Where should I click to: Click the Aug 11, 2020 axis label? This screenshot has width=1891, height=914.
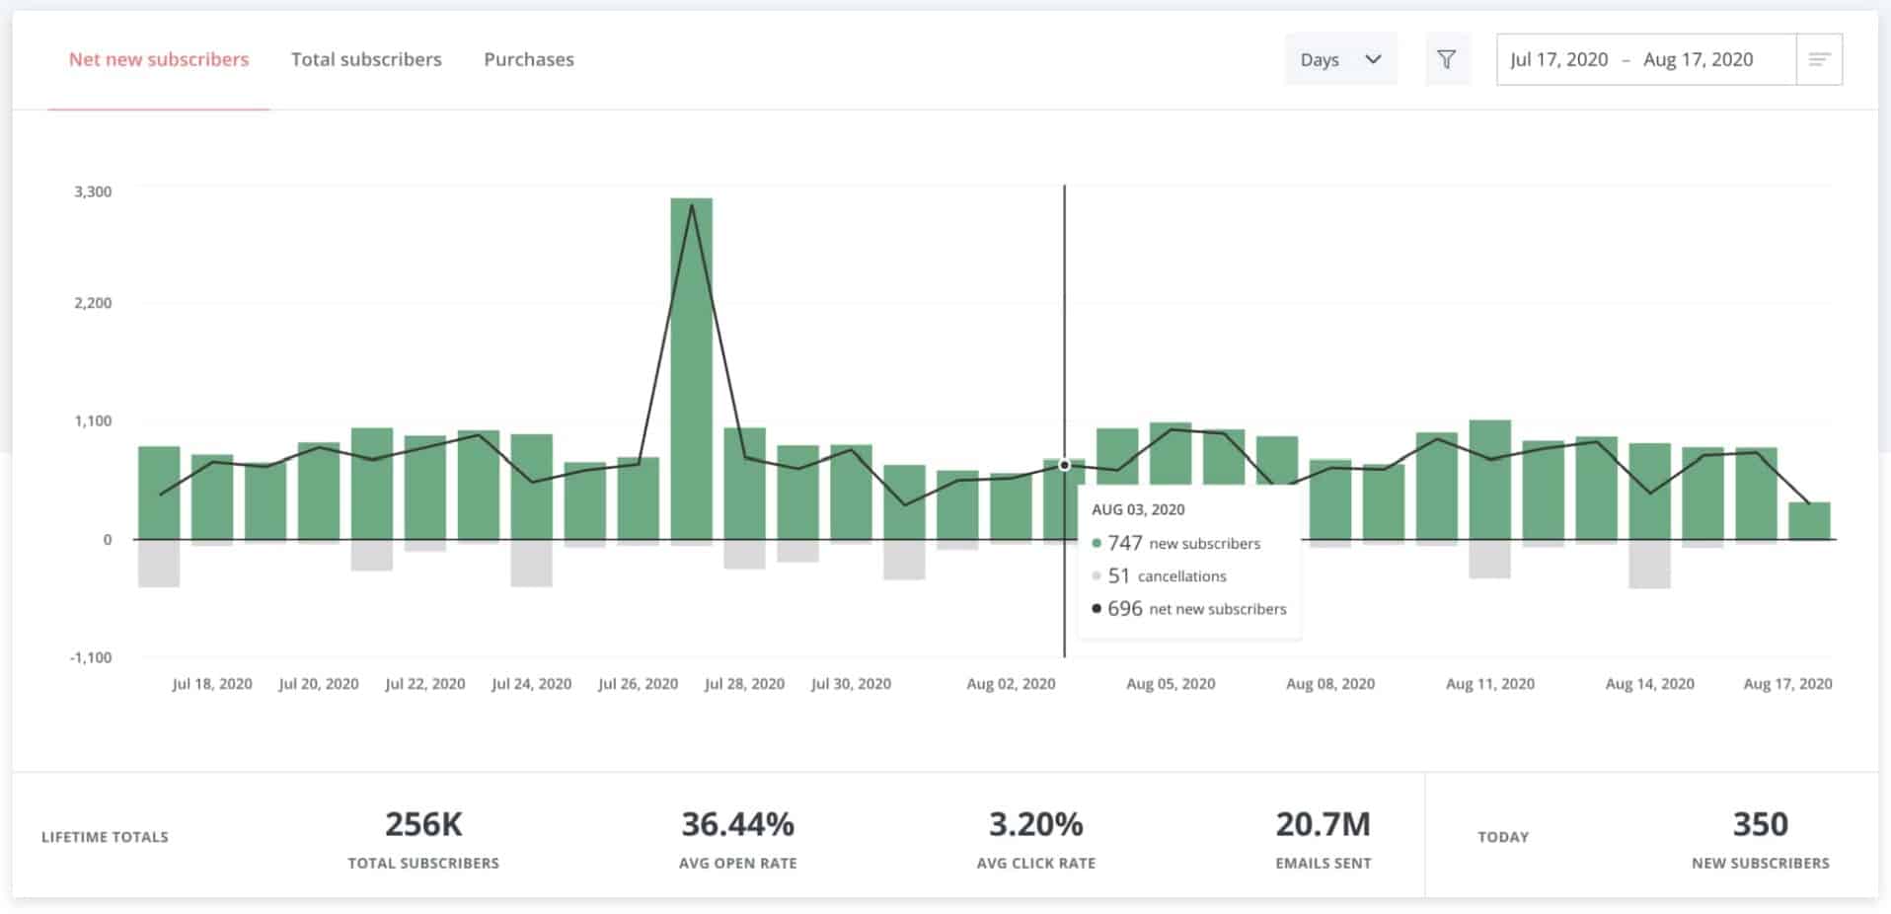1489,683
